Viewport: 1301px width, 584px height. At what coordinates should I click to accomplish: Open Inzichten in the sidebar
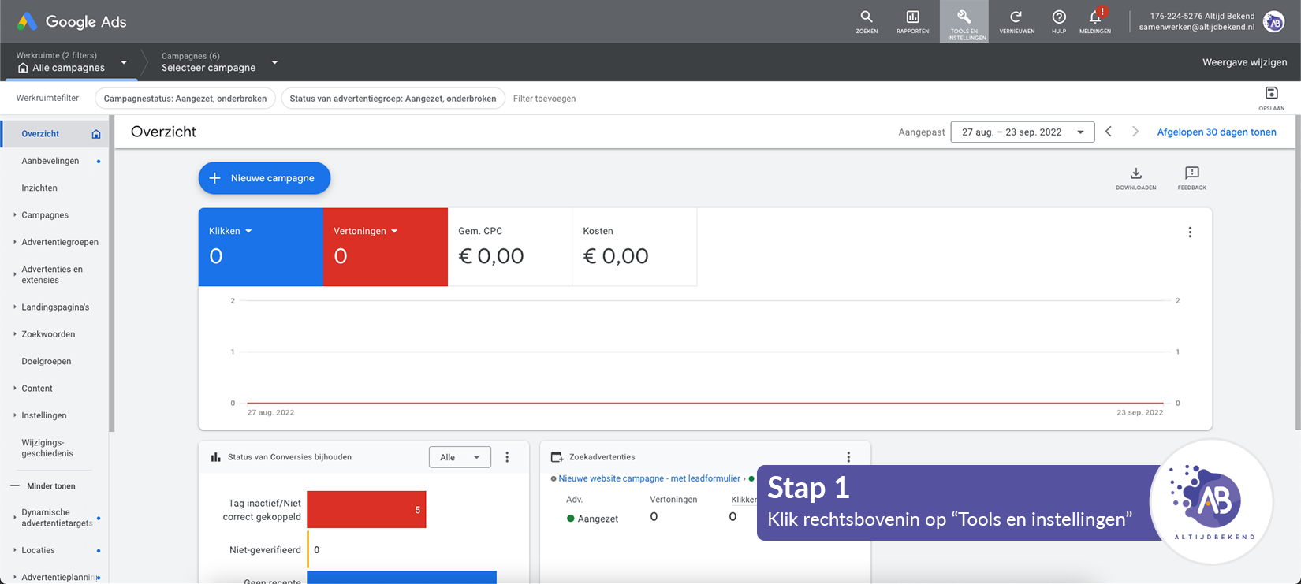click(x=39, y=188)
